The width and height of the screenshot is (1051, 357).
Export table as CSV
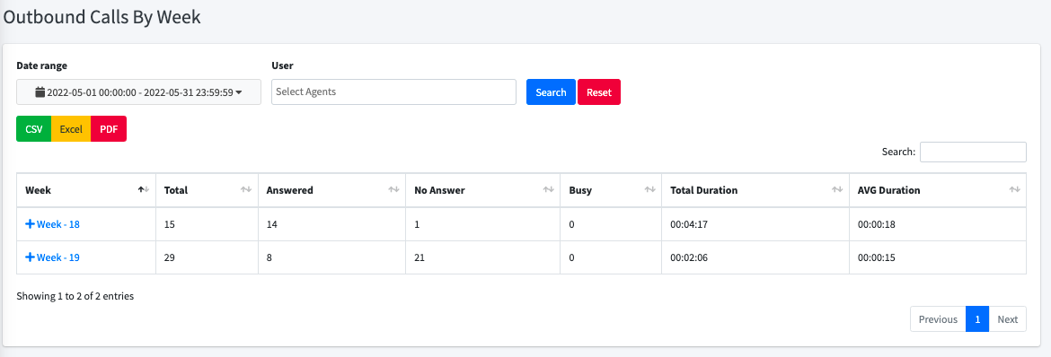(33, 129)
